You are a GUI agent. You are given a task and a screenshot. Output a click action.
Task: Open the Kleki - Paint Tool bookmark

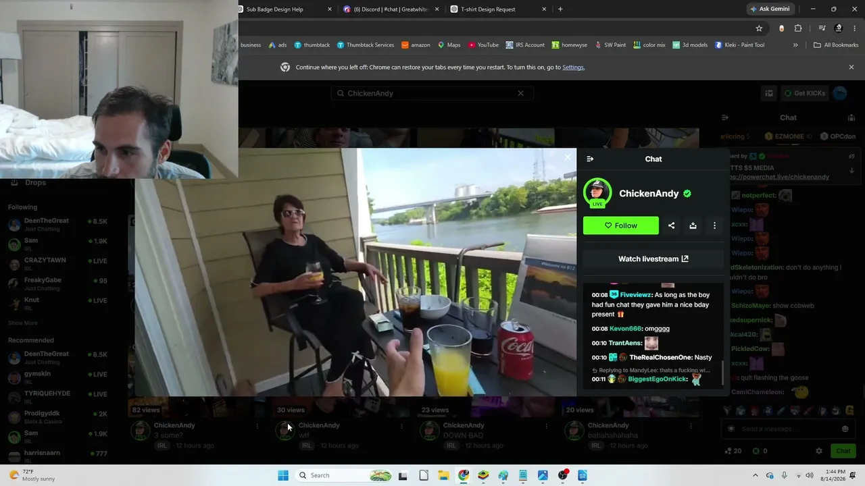click(x=739, y=45)
